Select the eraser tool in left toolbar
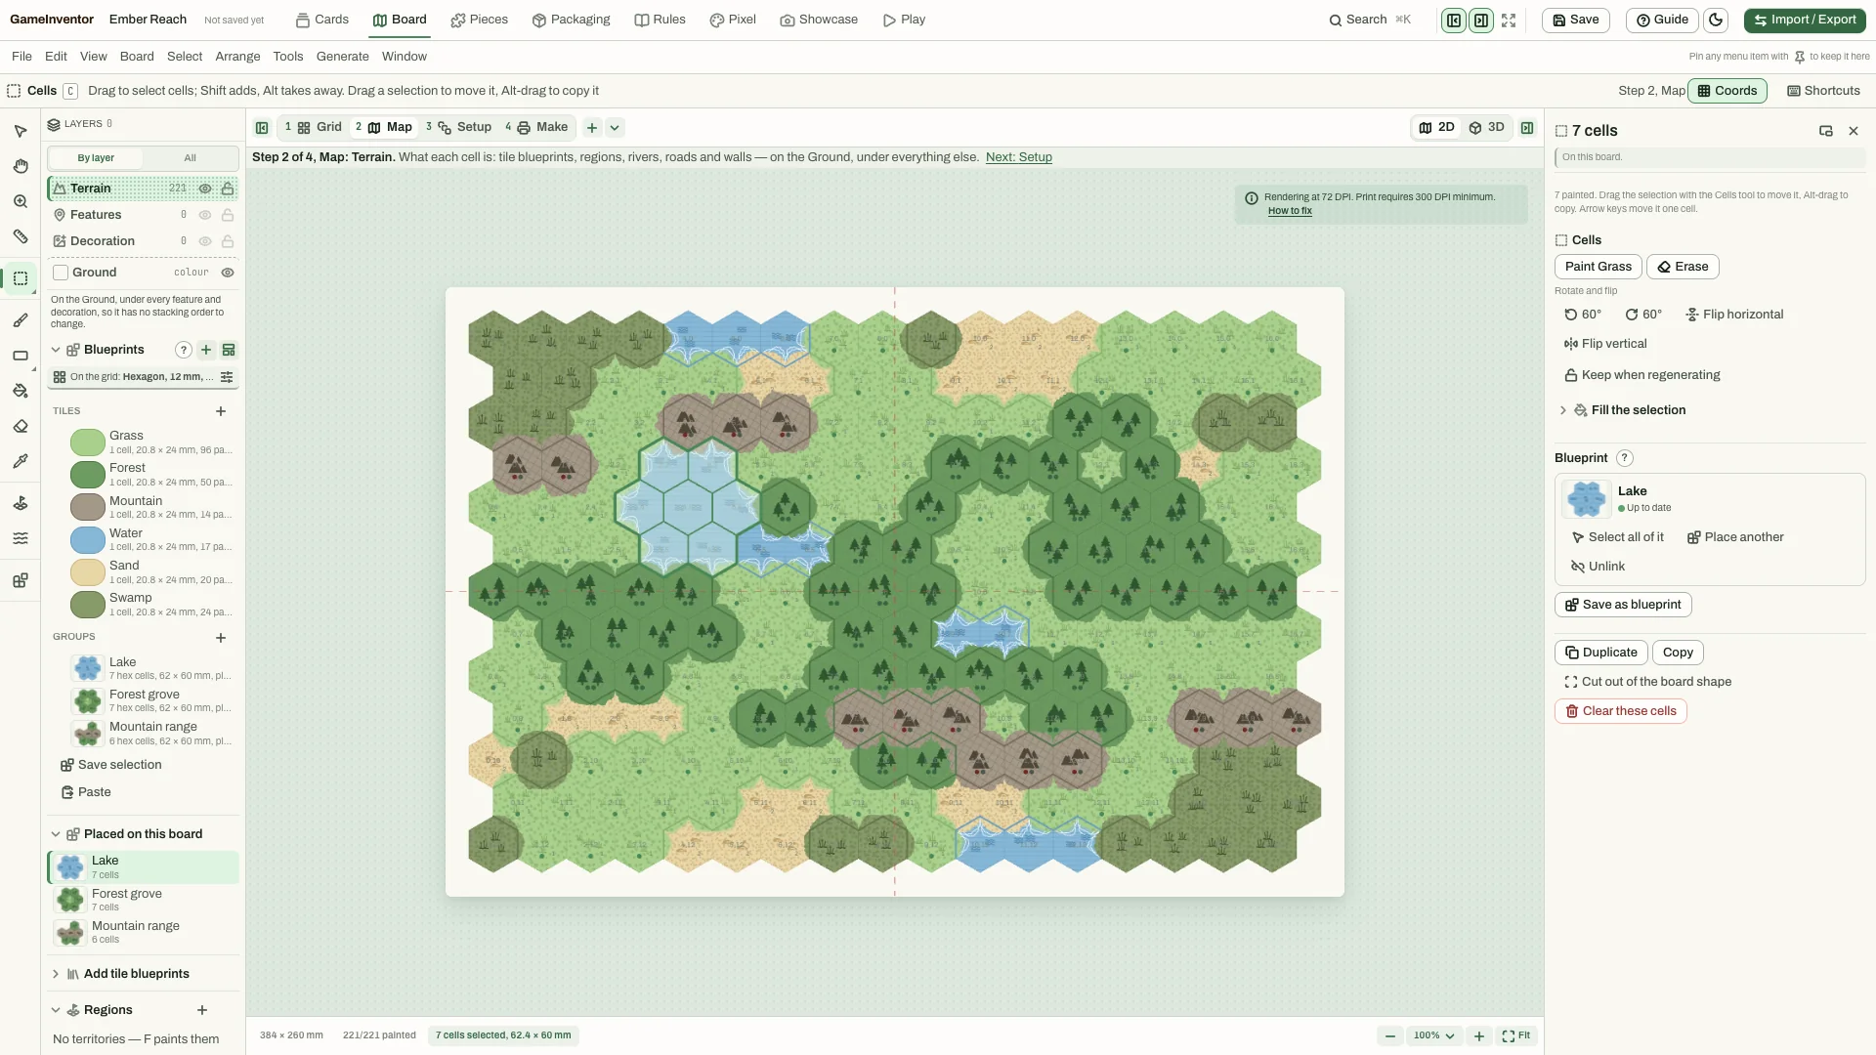Image resolution: width=1876 pixels, height=1055 pixels. click(20, 426)
